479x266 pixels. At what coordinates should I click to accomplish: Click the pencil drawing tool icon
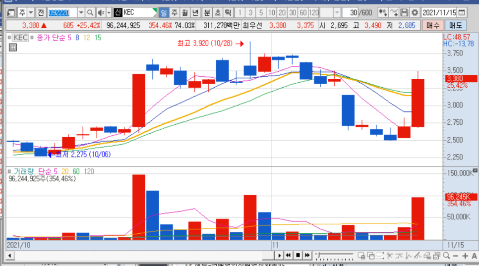coord(418,256)
